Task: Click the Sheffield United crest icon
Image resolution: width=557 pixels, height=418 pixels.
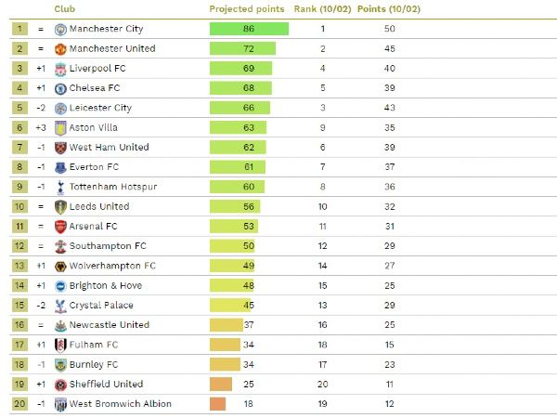Action: click(60, 385)
